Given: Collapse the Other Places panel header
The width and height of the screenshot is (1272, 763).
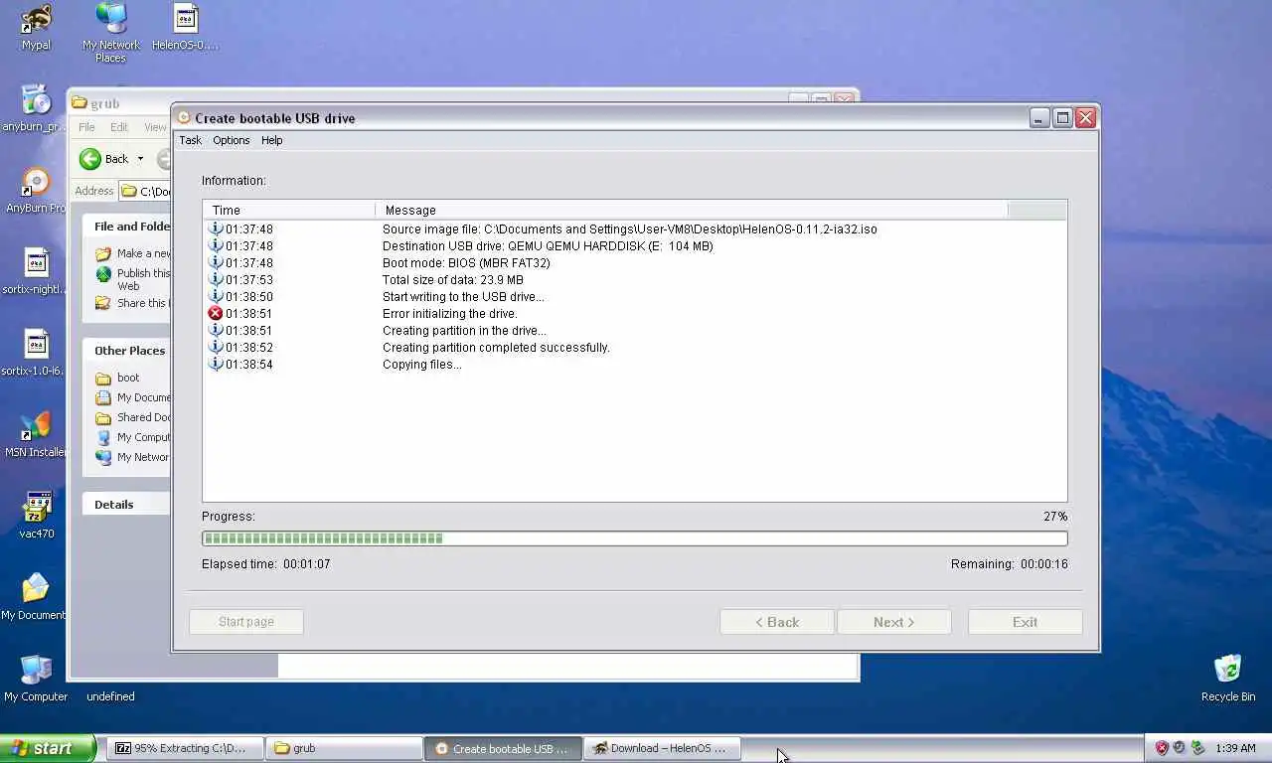Looking at the screenshot, I should [126, 351].
